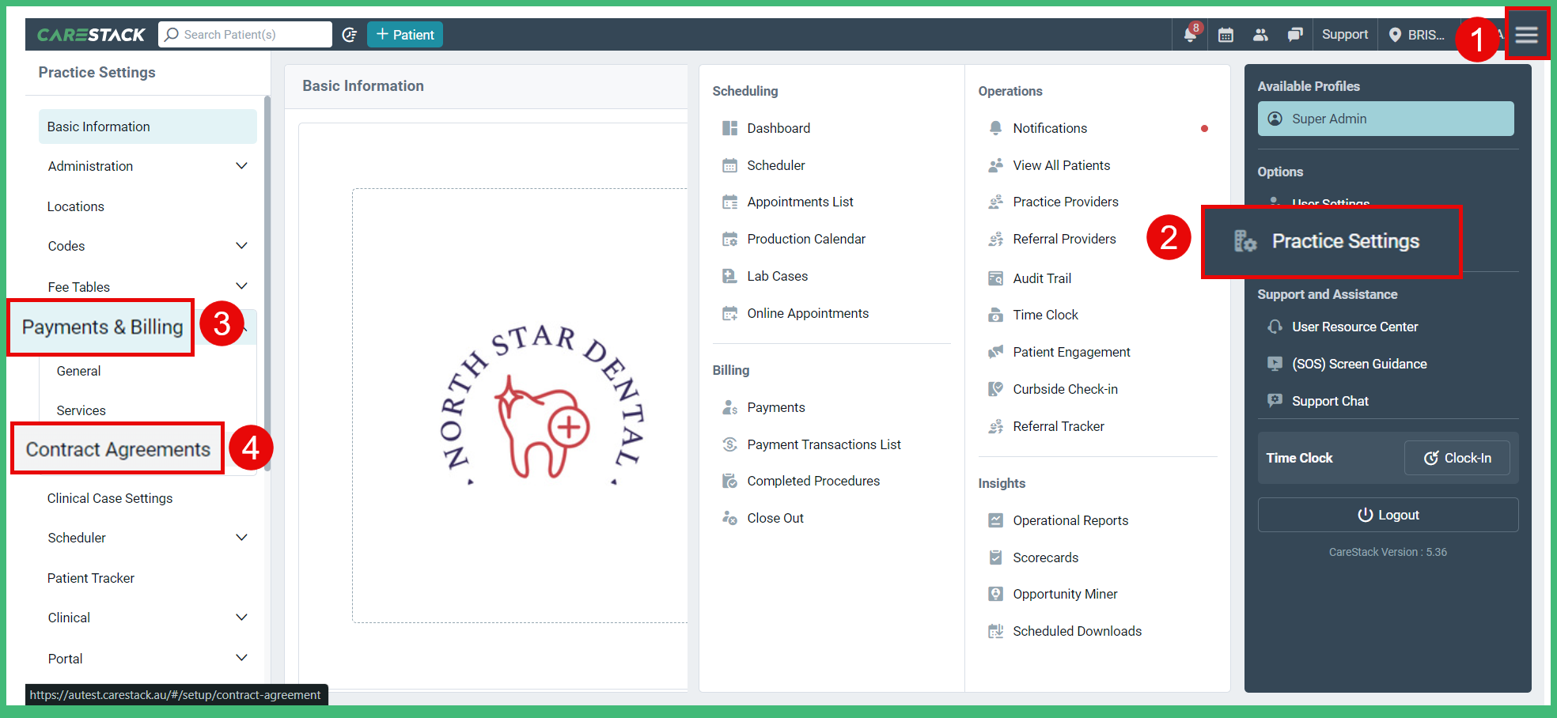This screenshot has width=1557, height=718.
Task: Select the Opportunity Miner icon
Action: (x=995, y=594)
